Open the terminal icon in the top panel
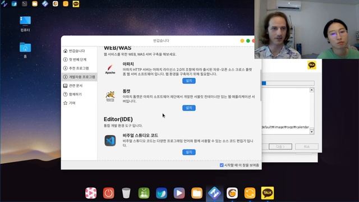This screenshot has height=202, width=359. 25,4
